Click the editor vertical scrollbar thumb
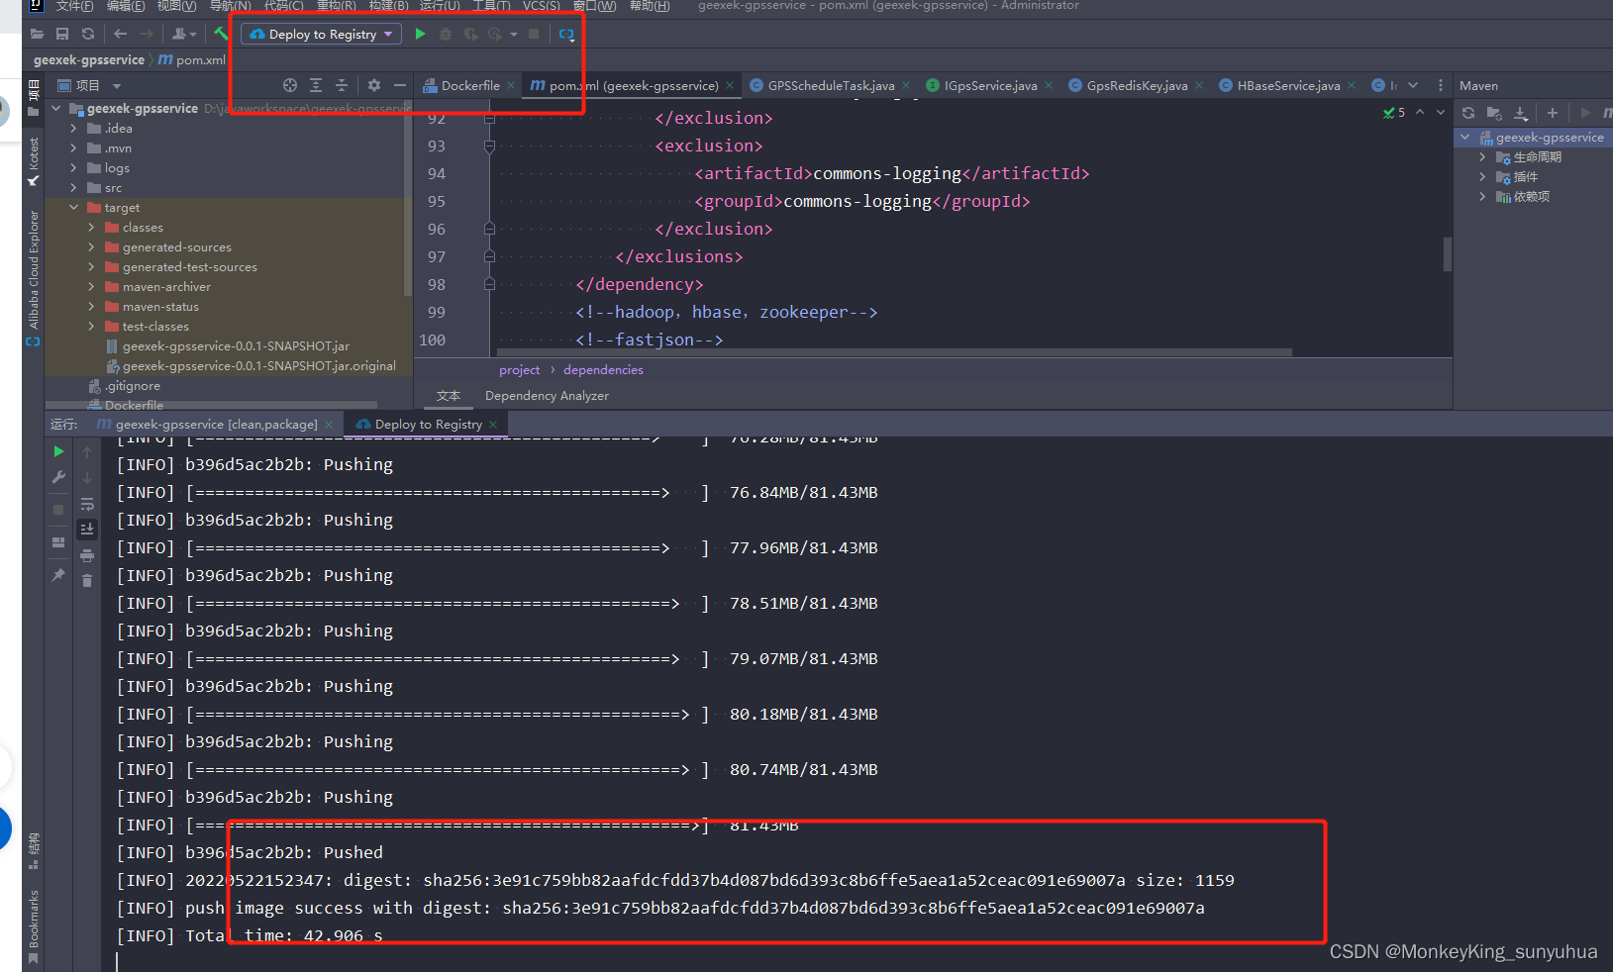Image resolution: width=1613 pixels, height=972 pixels. (1448, 254)
